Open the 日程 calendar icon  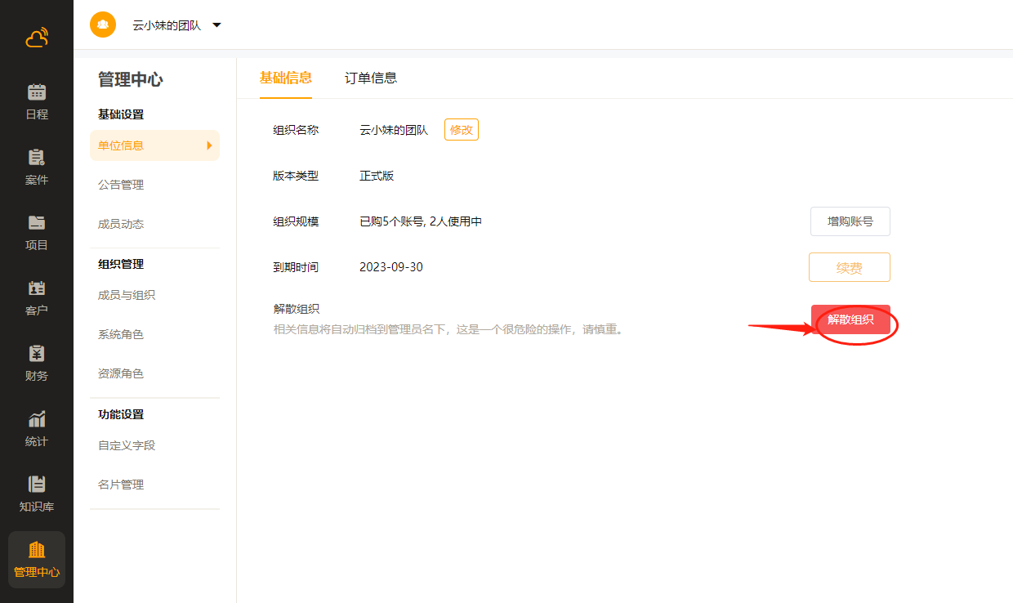tap(37, 92)
